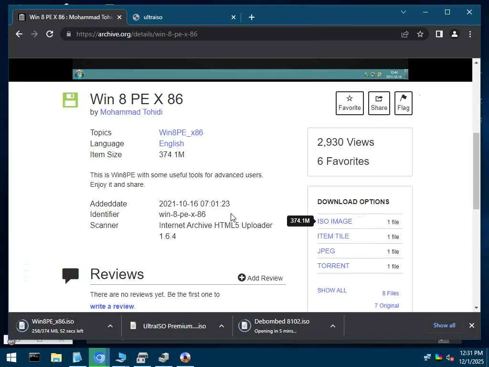Image resolution: width=489 pixels, height=367 pixels.
Task: Open Mohammad Tohidi author link
Action: pyautogui.click(x=131, y=112)
